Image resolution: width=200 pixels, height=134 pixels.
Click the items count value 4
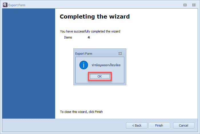89,37
